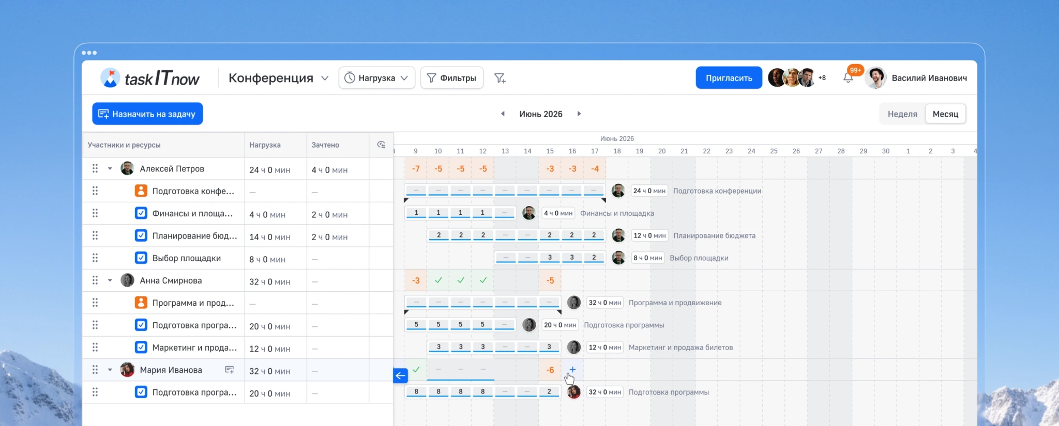Image resolution: width=1059 pixels, height=426 pixels.
Task: Click assign-task icon next to Мария Иванова
Action: tap(230, 370)
